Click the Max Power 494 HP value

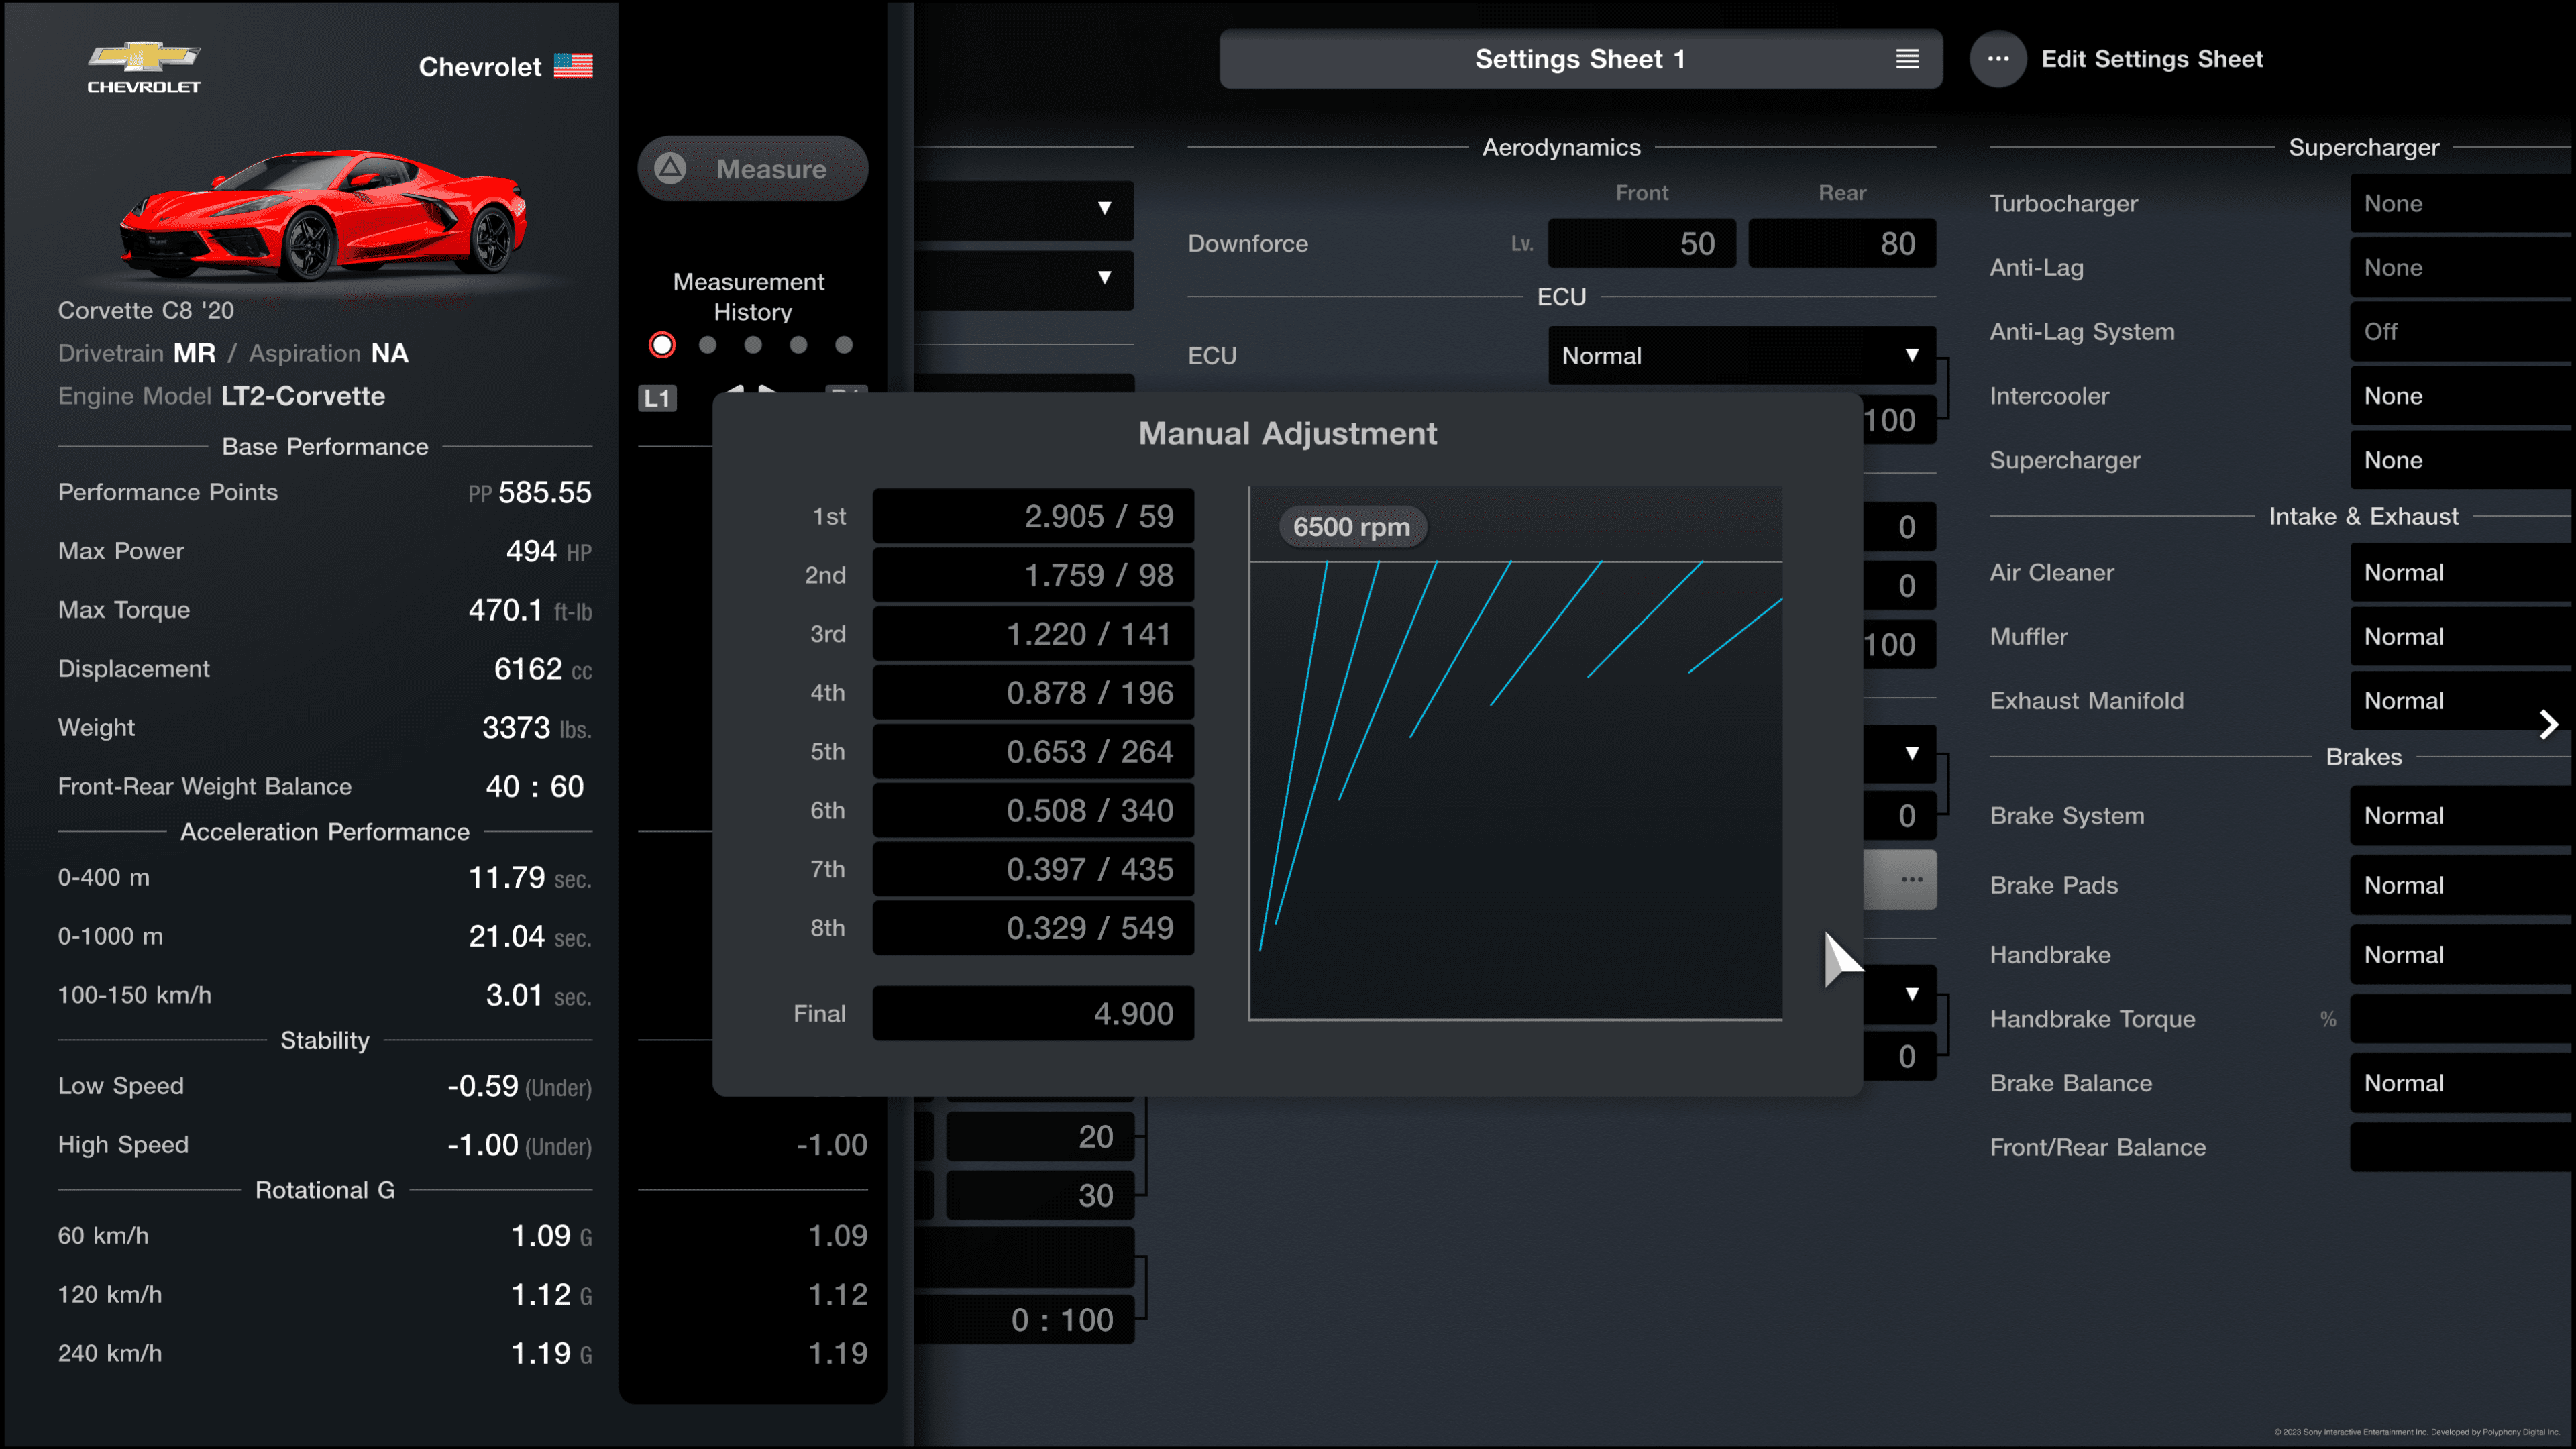548,551
